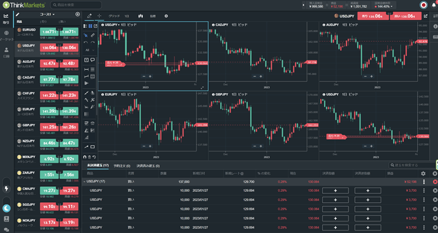This screenshot has height=233, width=438.
Task: Open the chat bubbles icon in left sidebar
Action: pos(6,230)
